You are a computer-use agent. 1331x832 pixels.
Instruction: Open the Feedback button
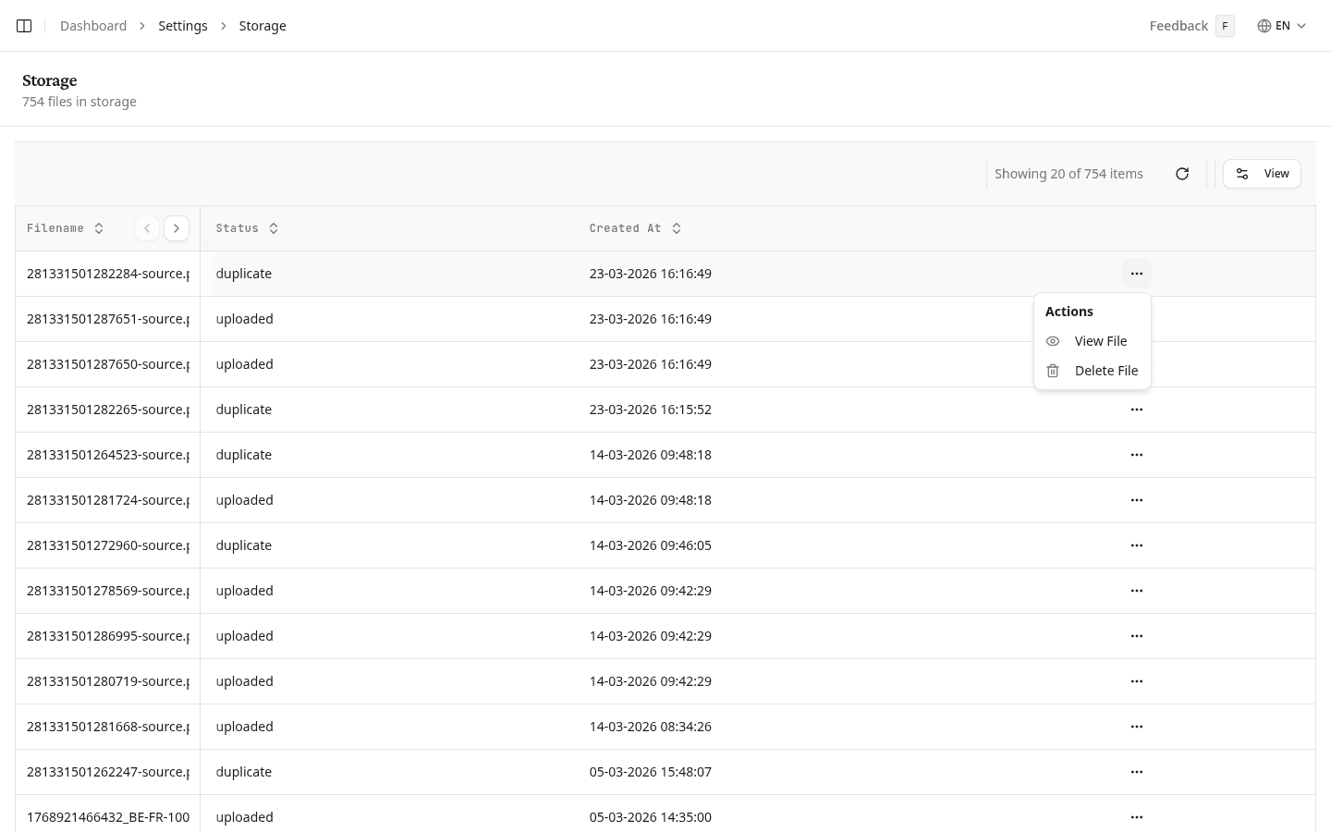coord(1191,26)
